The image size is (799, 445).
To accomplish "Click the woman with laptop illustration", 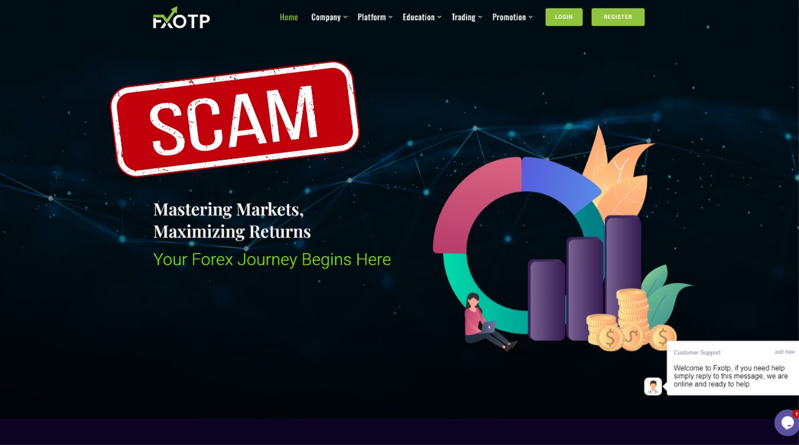I will click(x=488, y=322).
